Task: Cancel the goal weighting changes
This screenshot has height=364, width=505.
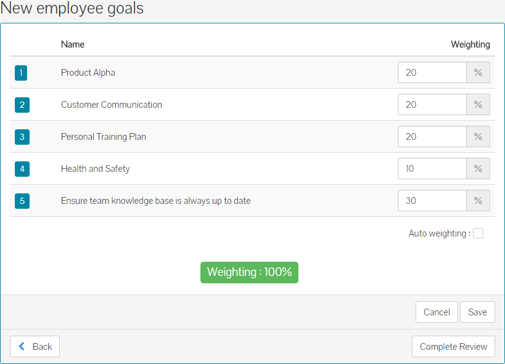Action: (437, 312)
